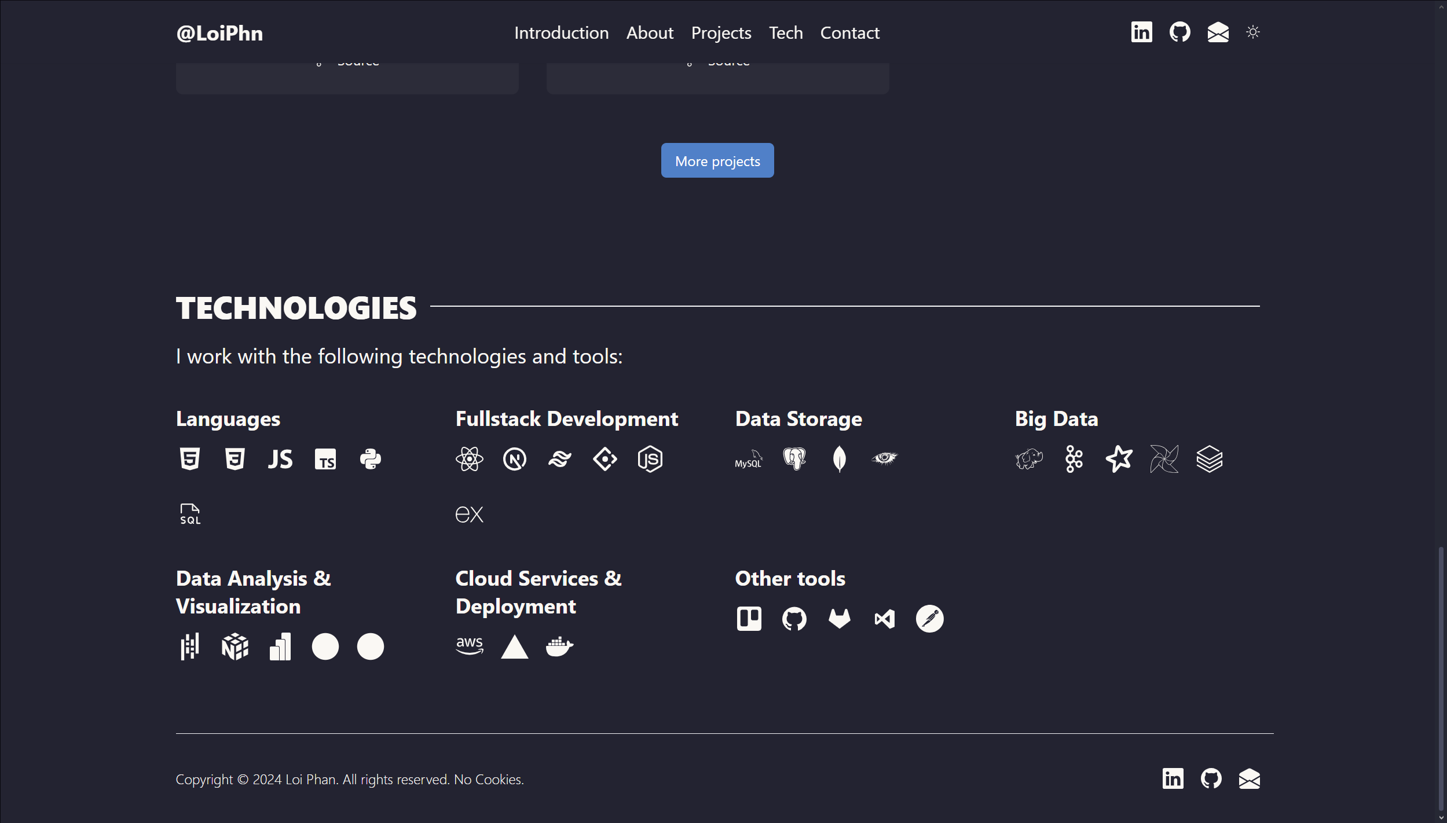Click the More projects button
The height and width of the screenshot is (823, 1447).
717,161
